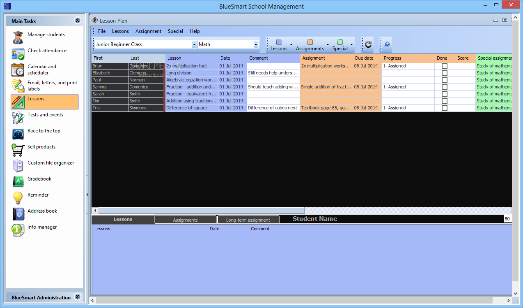Open the Math subject dropdown

point(256,44)
